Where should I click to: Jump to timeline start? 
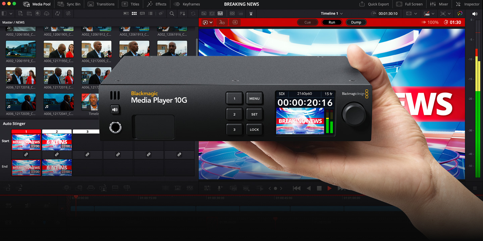tap(297, 188)
